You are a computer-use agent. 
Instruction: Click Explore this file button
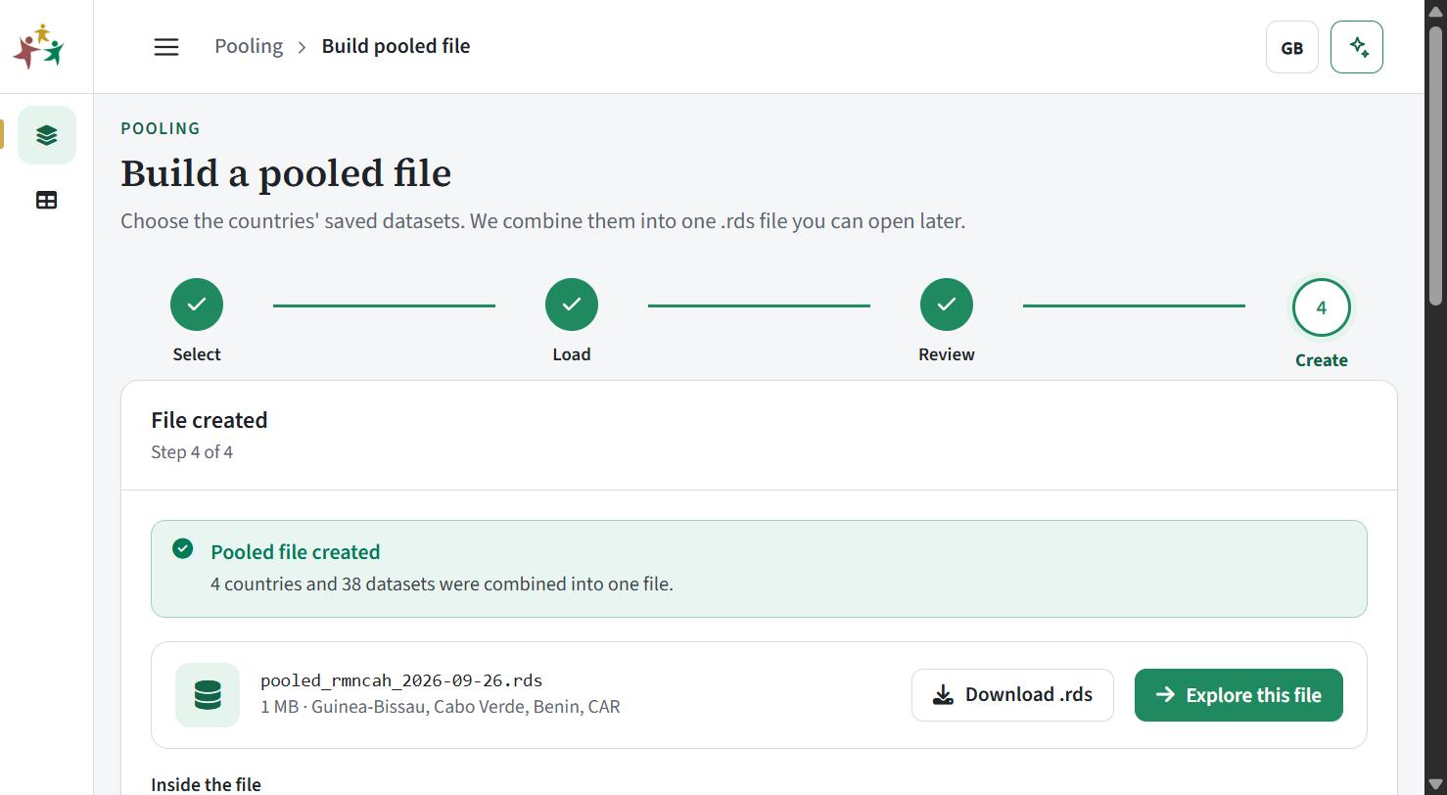(x=1238, y=695)
